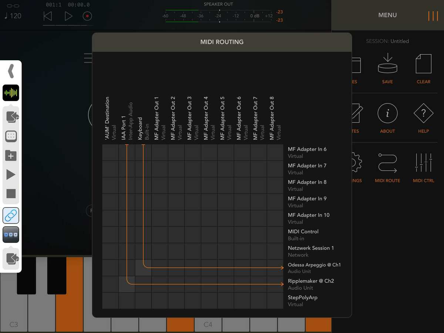Select the Netzwerk Session 1 row label
Screen dimensions: 444x333
311,251
